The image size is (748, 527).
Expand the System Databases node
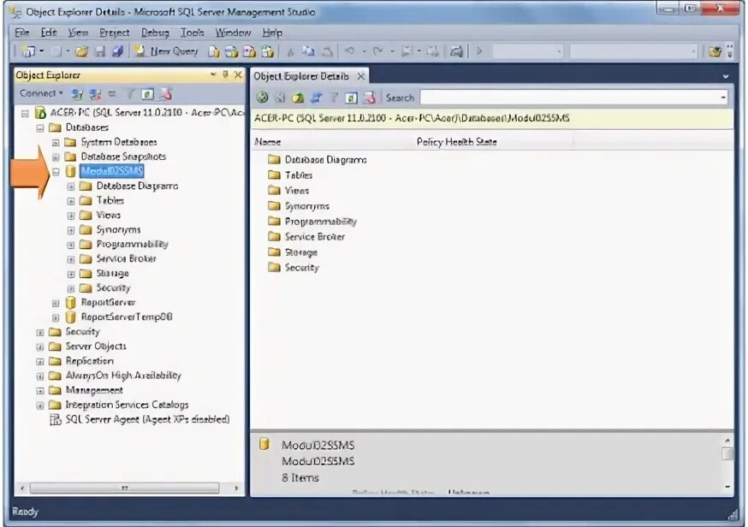point(56,143)
